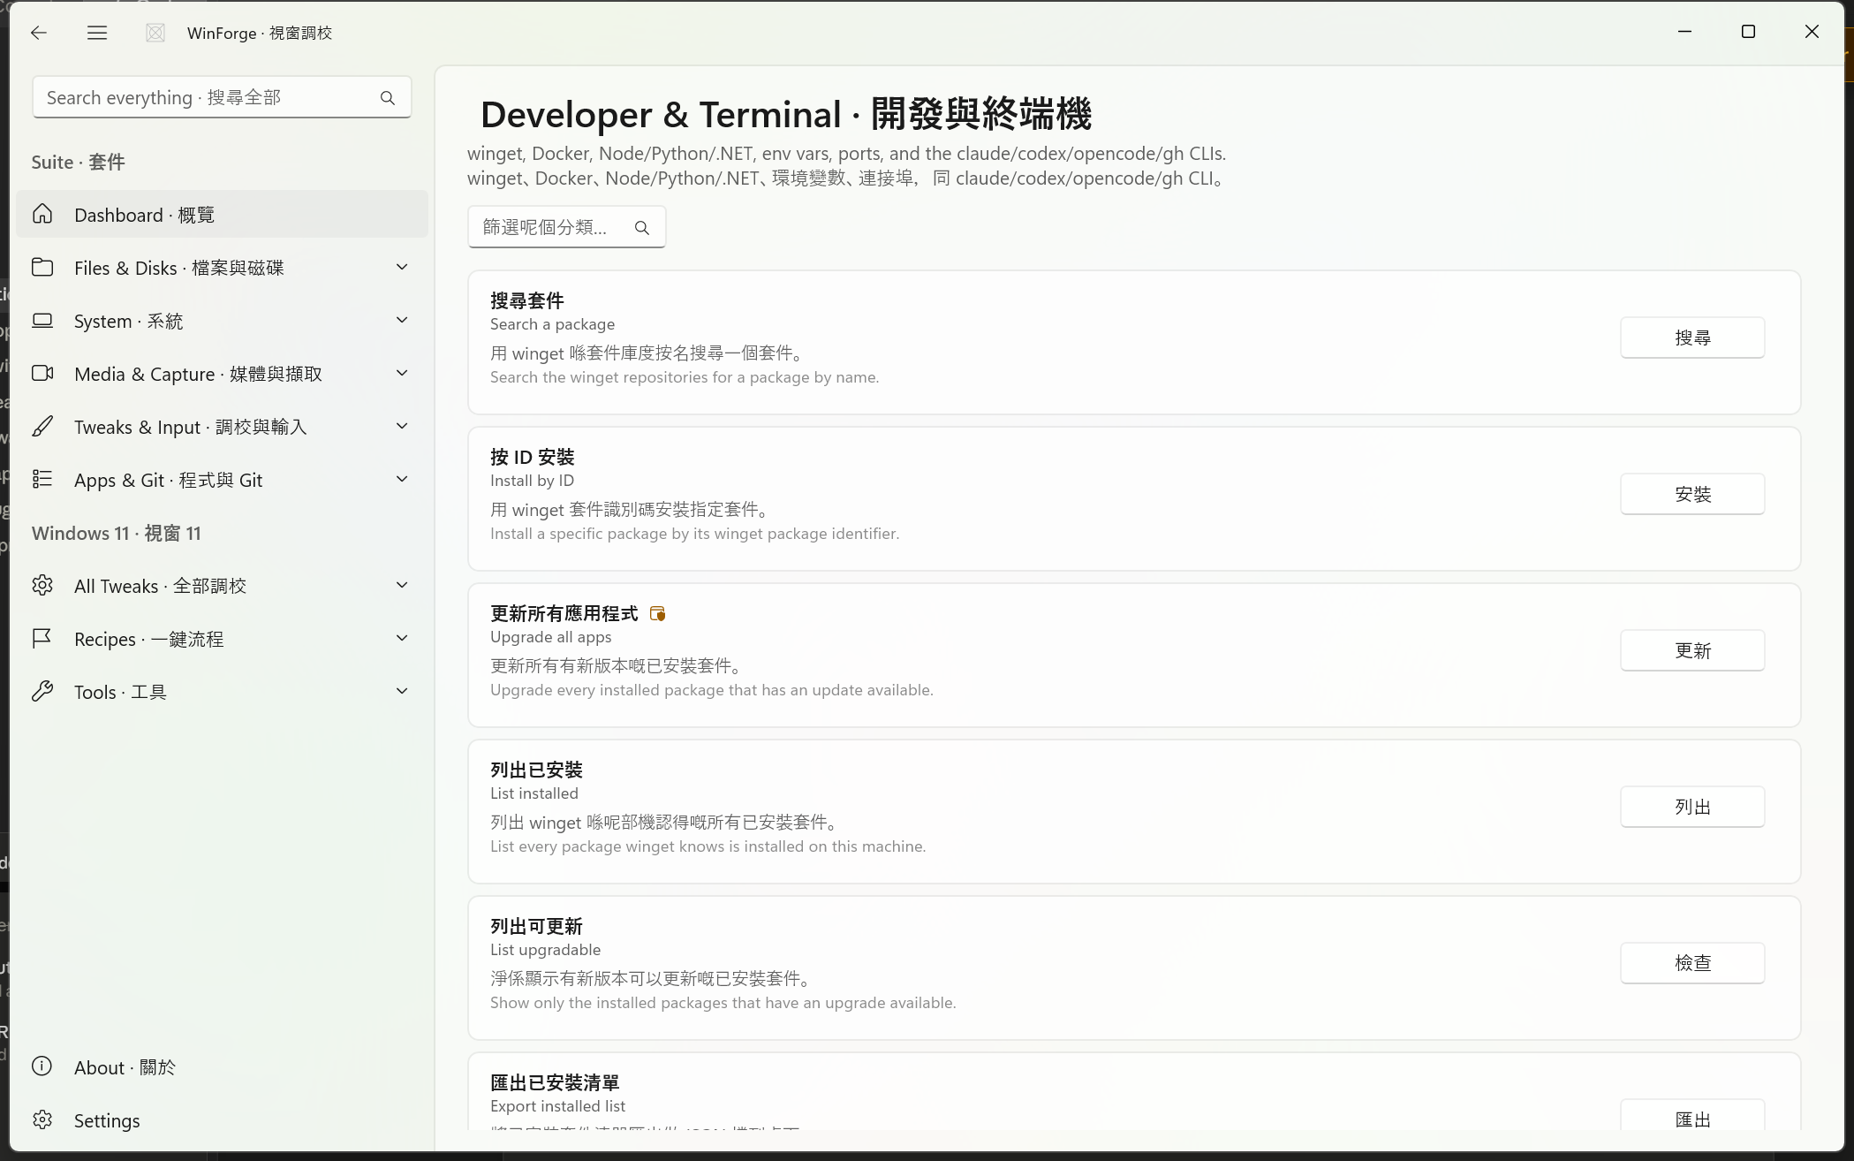Click the Windows 11 · 視窗 11 header
Viewport: 1854px width, 1161px height.
(x=117, y=533)
